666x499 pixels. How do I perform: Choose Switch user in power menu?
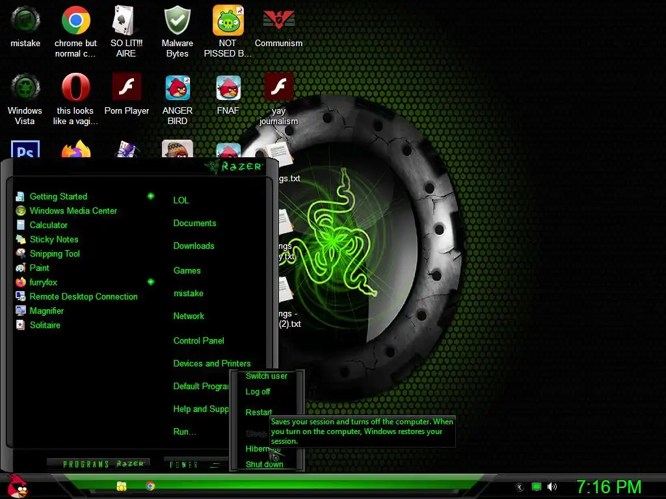[x=266, y=376]
